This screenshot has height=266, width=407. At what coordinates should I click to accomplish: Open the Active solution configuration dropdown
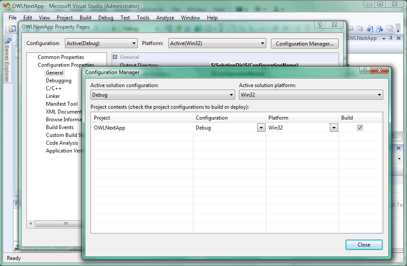pos(163,95)
